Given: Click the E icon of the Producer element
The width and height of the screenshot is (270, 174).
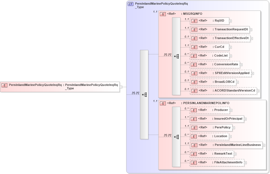Looking at the screenshot, I should pyautogui.click(x=194, y=110).
